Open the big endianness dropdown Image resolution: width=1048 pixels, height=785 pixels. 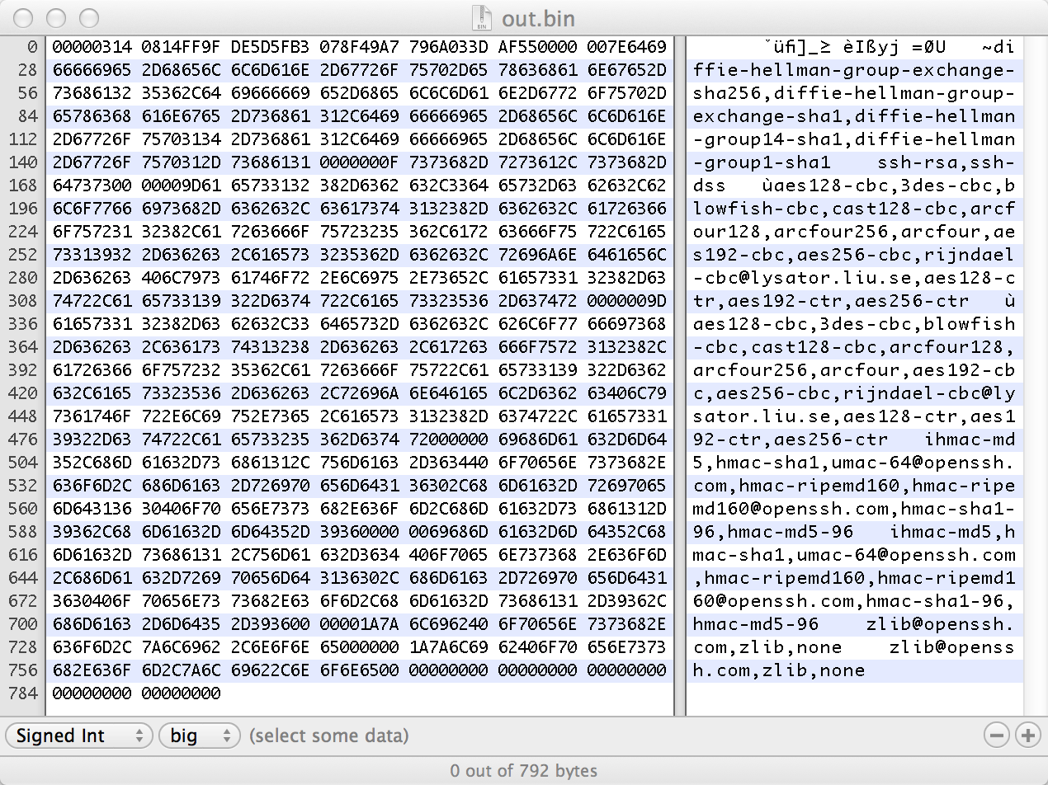coord(199,736)
